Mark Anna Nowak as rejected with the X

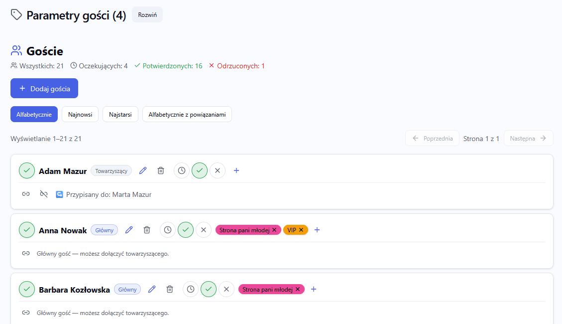[204, 230]
